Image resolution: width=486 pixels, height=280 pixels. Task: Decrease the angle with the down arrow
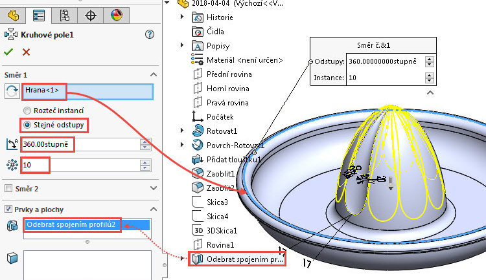(x=145, y=147)
